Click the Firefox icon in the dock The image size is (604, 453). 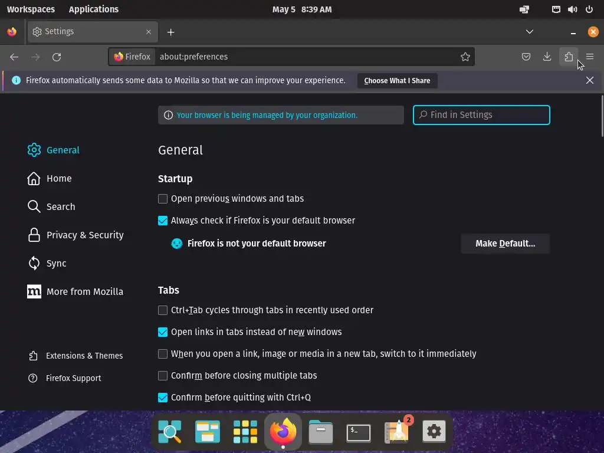click(283, 431)
